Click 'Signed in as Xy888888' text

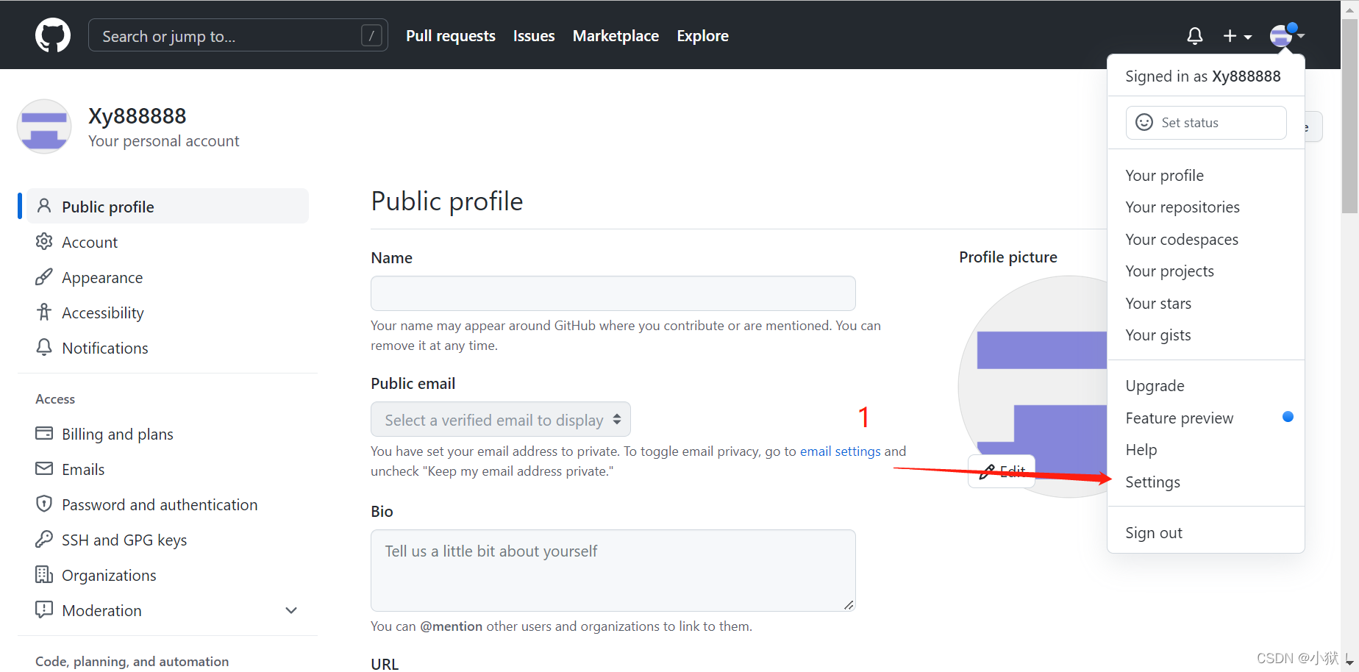(1203, 76)
